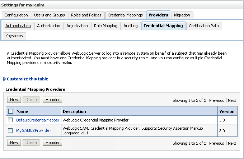Screen dimensions: 244x159
Task: Open the Authorization sub-tab
Action: [x=48, y=26]
